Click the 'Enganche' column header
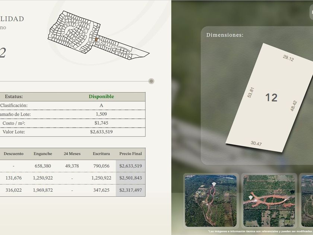 point(43,154)
